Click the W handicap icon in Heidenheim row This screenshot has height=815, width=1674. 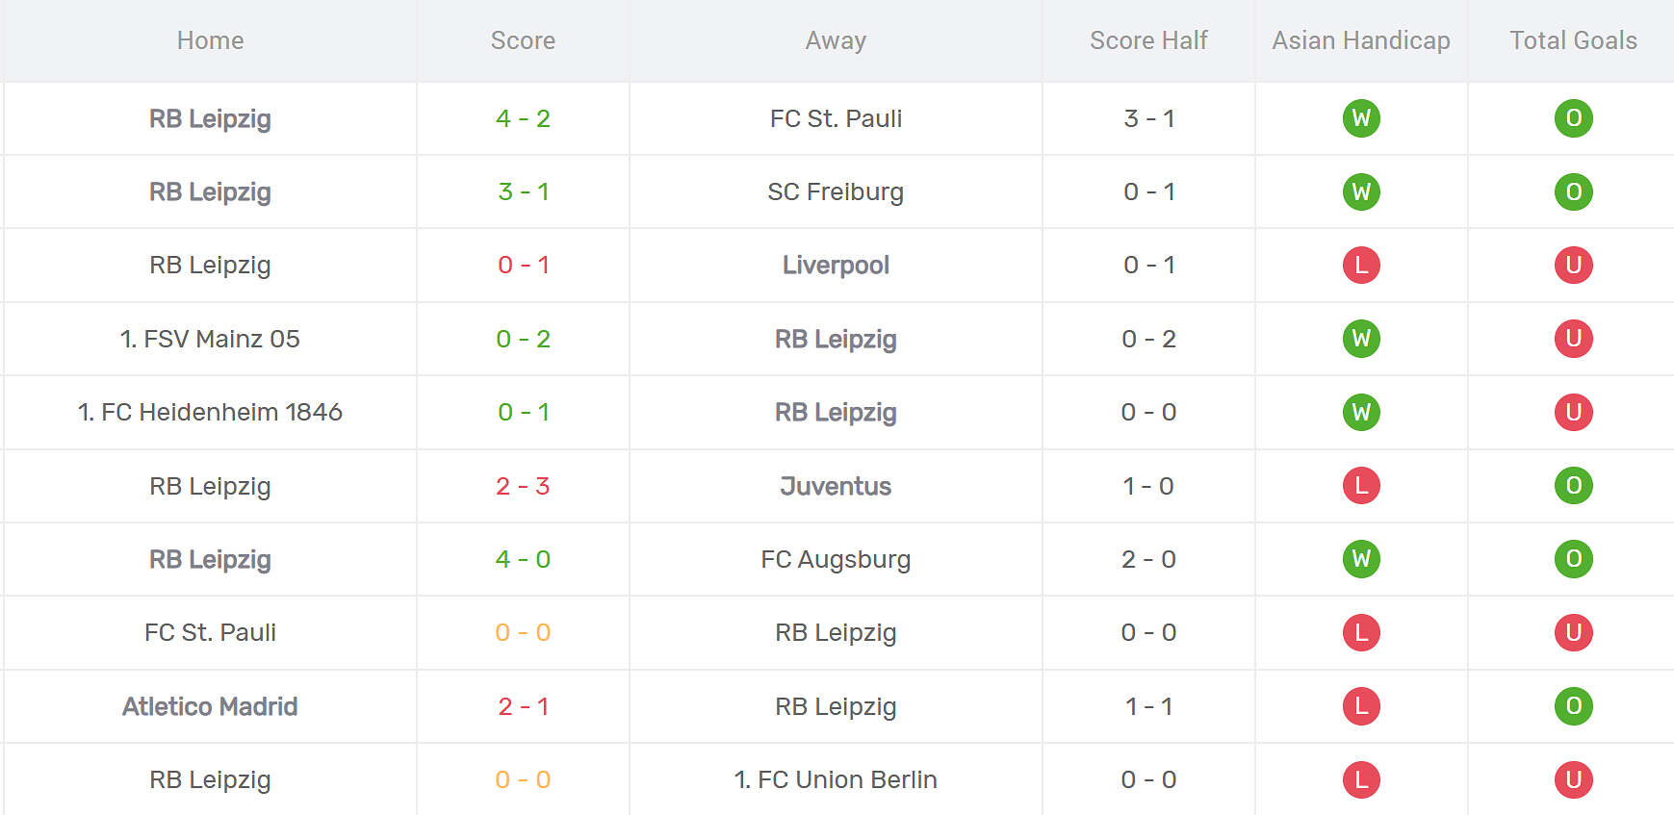[1361, 412]
